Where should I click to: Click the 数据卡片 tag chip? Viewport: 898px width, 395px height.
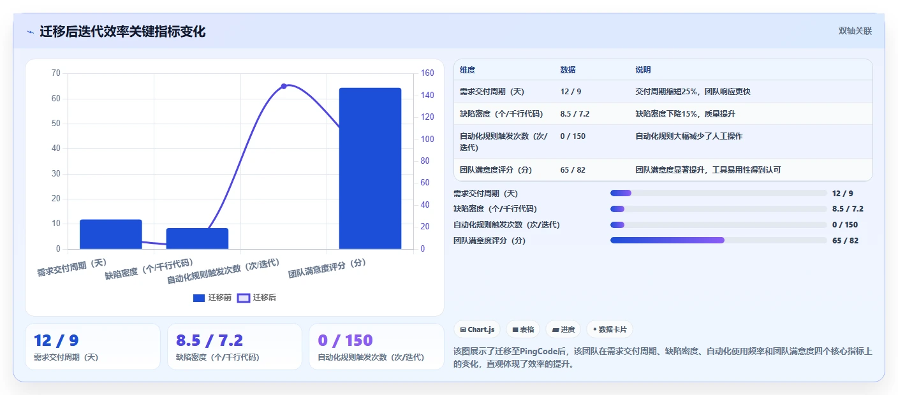coord(610,329)
